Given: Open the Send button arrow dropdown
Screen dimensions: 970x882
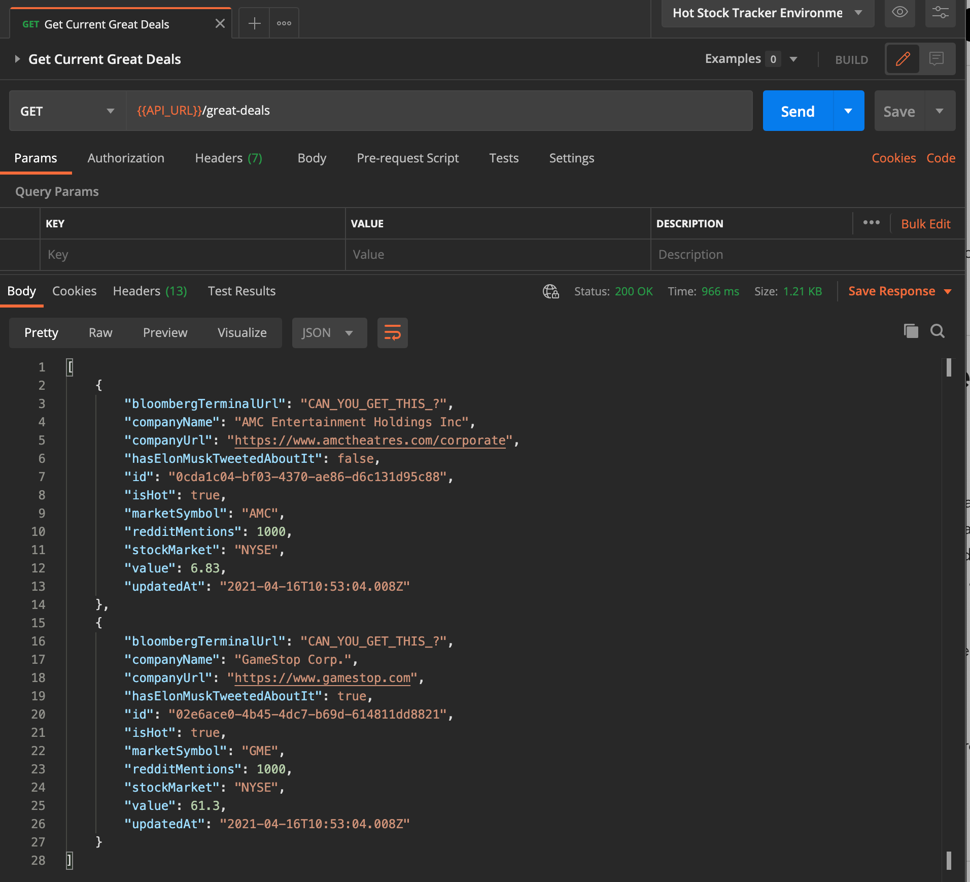Looking at the screenshot, I should pyautogui.click(x=848, y=111).
